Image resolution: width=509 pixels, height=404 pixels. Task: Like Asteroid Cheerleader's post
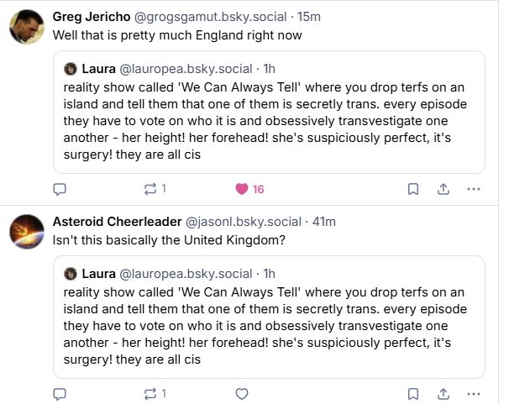242,393
